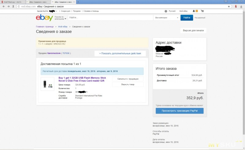The height and width of the screenshot is (150, 245).
Task: Click Связаться с продавцом button
Action: click(x=128, y=79)
